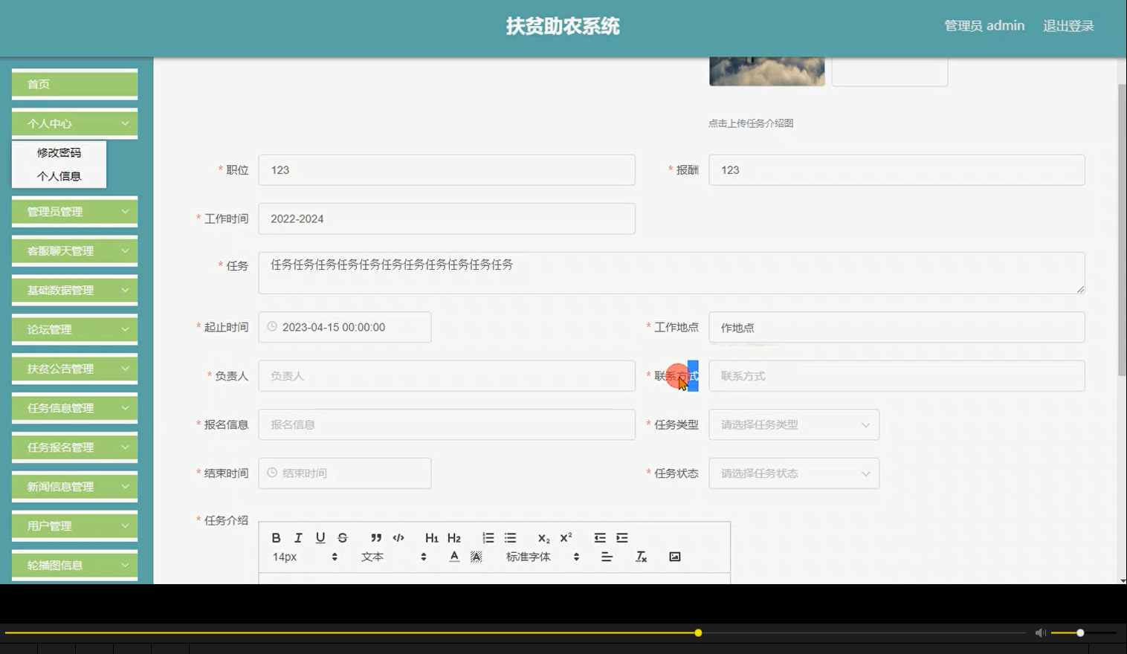The image size is (1127, 654).
Task: Insert a blockquote in the task editor
Action: pyautogui.click(x=376, y=537)
